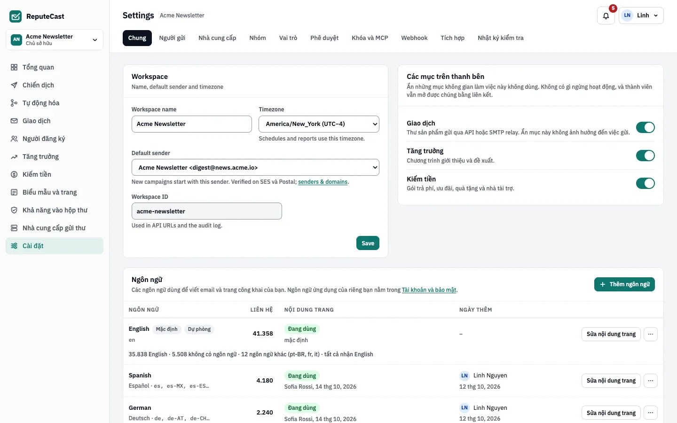The height and width of the screenshot is (423, 677).
Task: Click the Tự động hóa branch icon
Action: (x=14, y=103)
